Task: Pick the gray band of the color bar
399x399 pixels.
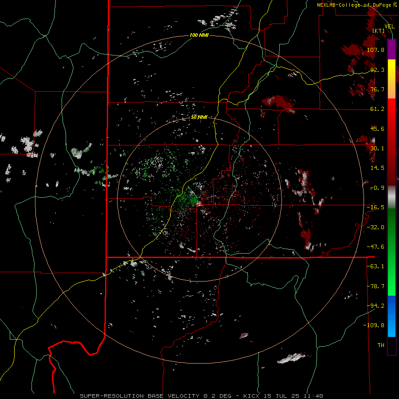Action: (391, 197)
